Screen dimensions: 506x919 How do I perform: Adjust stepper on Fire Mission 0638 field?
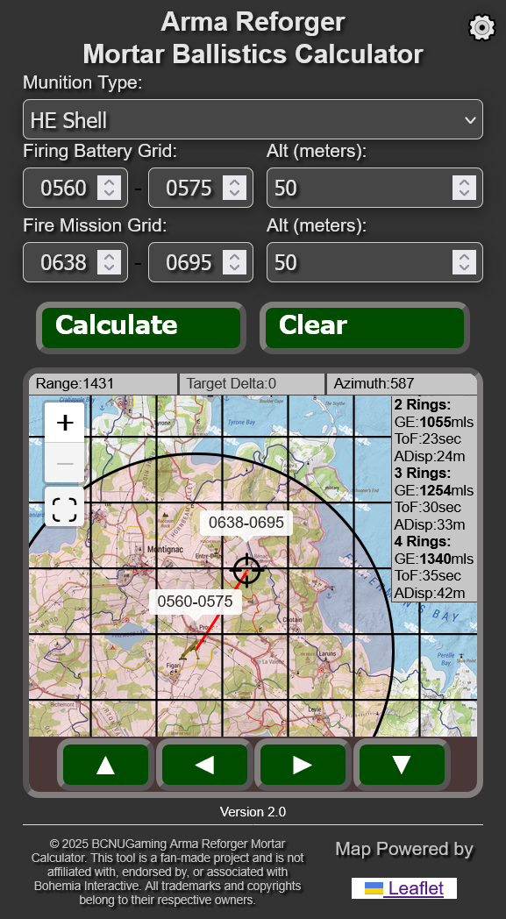[109, 262]
